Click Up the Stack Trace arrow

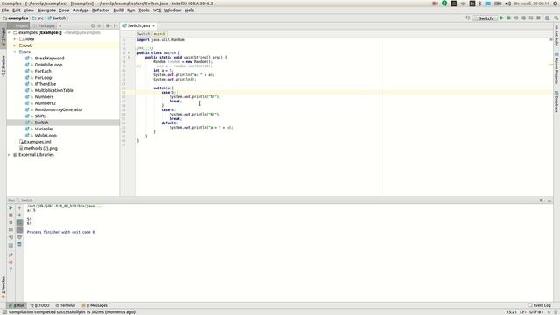pyautogui.click(x=19, y=208)
